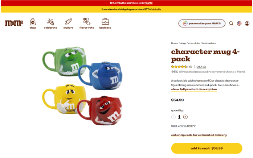Open shipping details link in yellow banner

pyautogui.click(x=156, y=9)
